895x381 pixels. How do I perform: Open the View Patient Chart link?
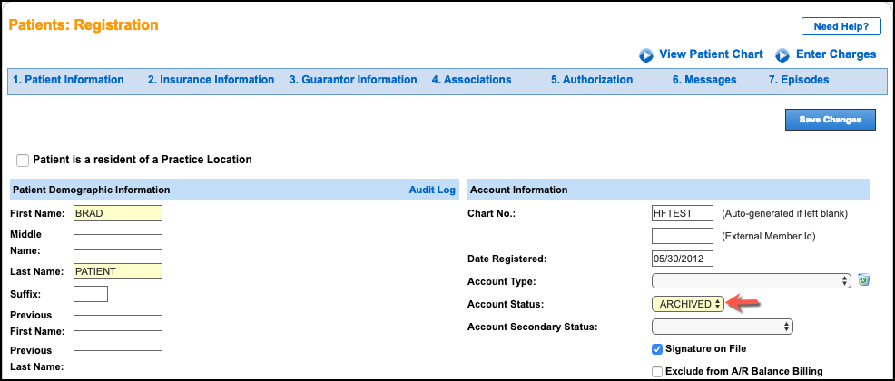[711, 54]
